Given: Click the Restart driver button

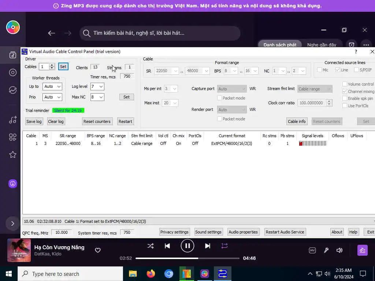Looking at the screenshot, I should tap(125, 121).
